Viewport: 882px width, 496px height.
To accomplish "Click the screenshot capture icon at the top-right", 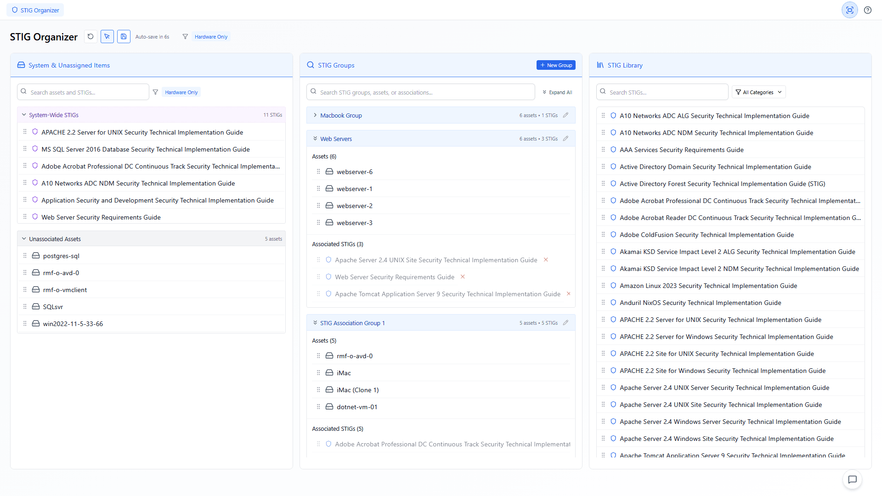I will [x=849, y=10].
